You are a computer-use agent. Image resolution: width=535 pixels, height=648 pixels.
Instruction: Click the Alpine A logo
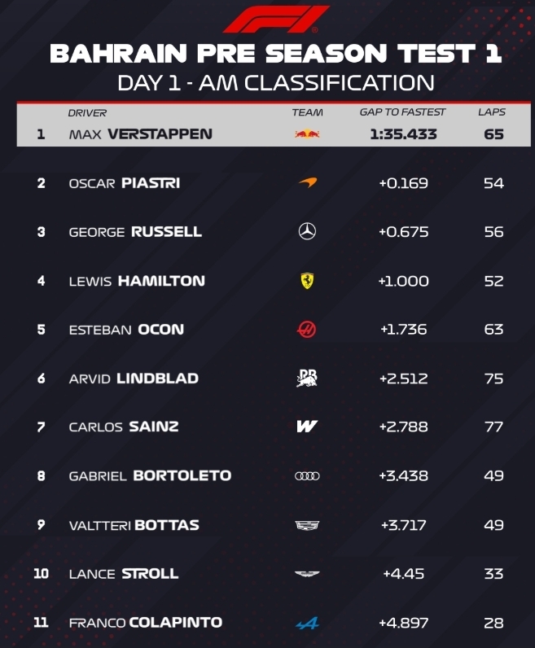307,623
